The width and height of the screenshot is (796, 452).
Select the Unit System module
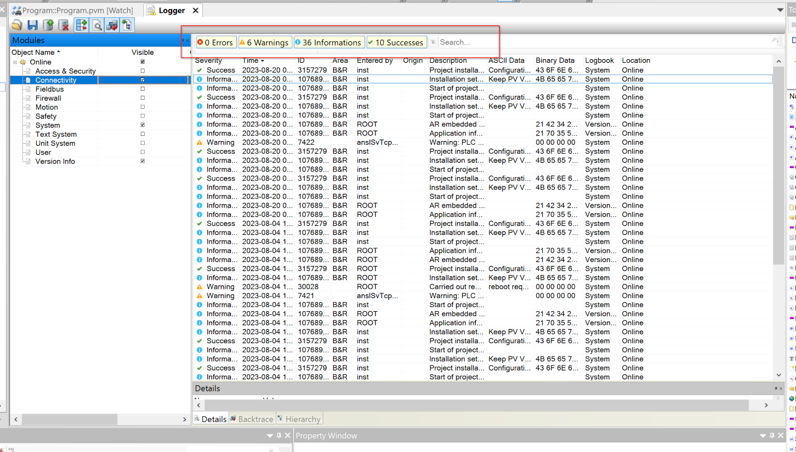(x=55, y=143)
